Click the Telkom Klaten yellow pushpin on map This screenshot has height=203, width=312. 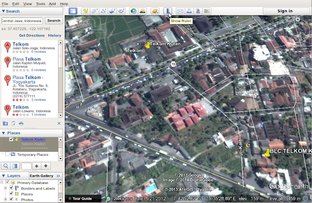[x=148, y=45]
